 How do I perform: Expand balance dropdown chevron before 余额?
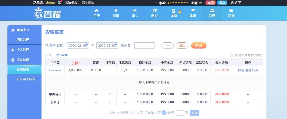point(157,3)
